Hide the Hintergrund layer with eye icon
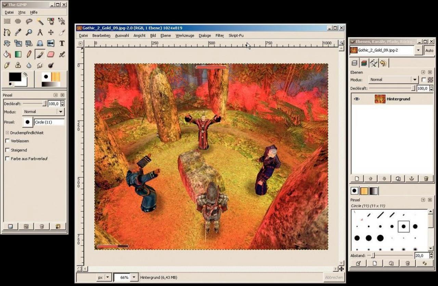 click(357, 99)
